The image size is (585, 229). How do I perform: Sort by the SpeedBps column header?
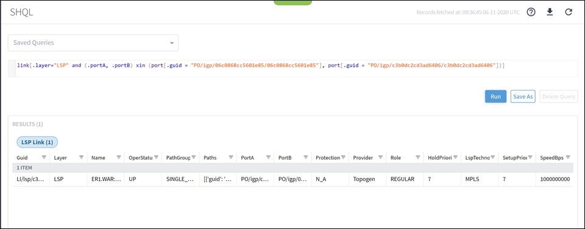(x=551, y=157)
